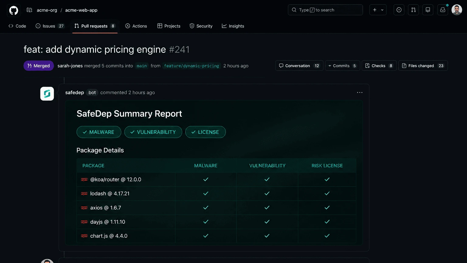This screenshot has height=263, width=467.
Task: Click the Package Details heading
Action: coord(100,150)
